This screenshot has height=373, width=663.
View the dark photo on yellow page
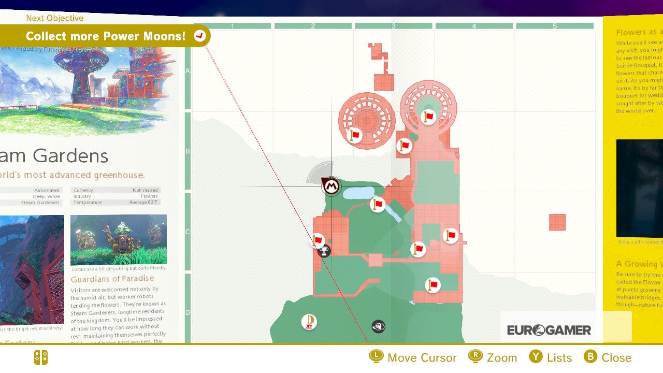click(639, 188)
